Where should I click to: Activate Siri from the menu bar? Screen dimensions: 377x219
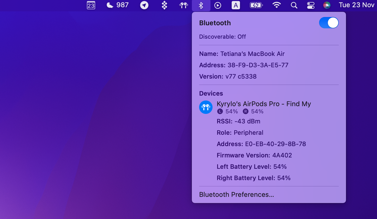tap(327, 5)
